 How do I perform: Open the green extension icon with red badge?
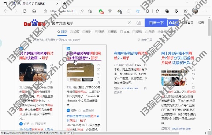coord(101,11)
